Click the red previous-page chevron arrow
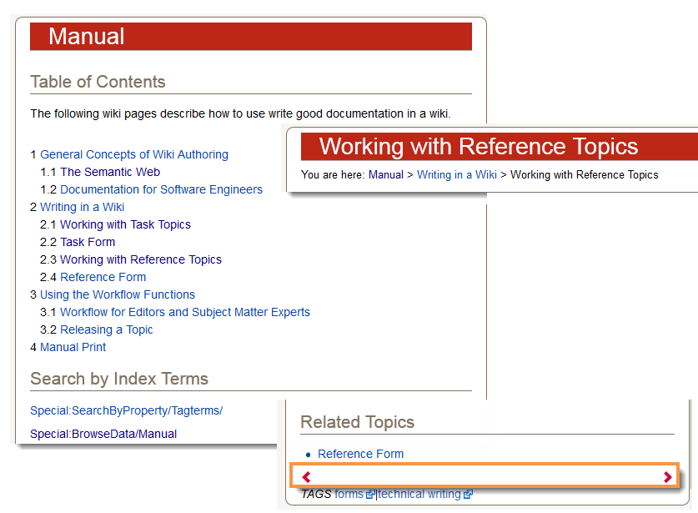 (306, 477)
